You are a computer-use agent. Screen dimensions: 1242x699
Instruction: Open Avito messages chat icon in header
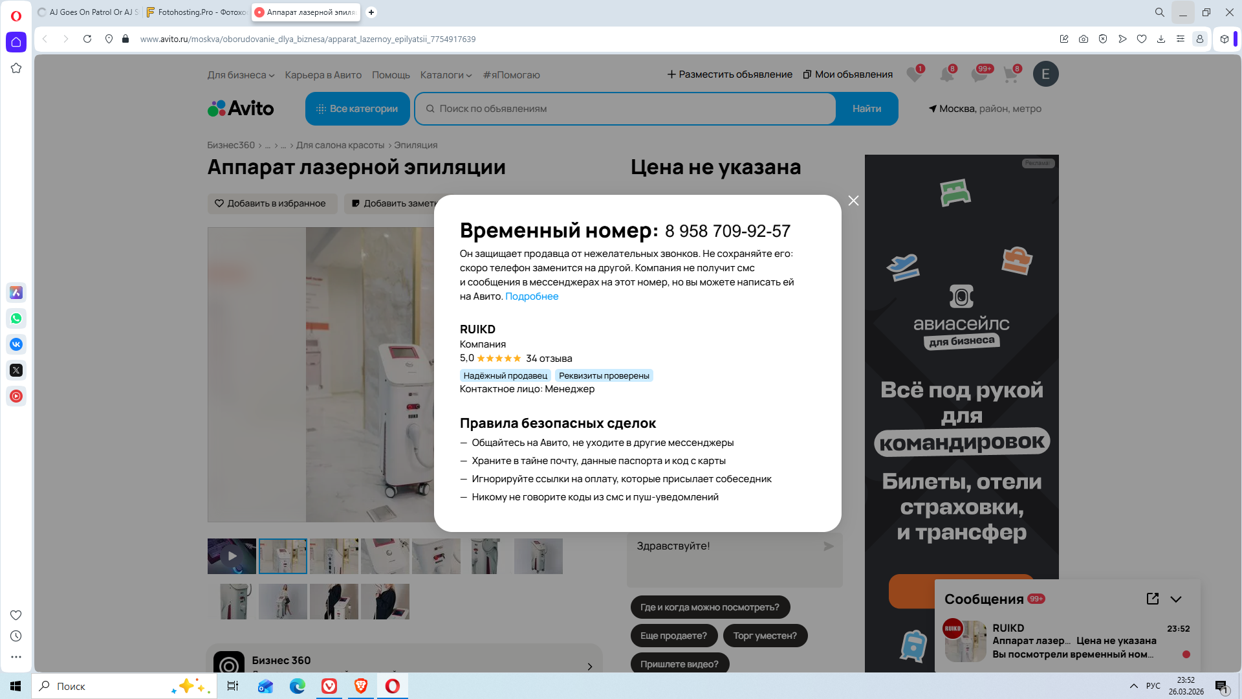[979, 74]
